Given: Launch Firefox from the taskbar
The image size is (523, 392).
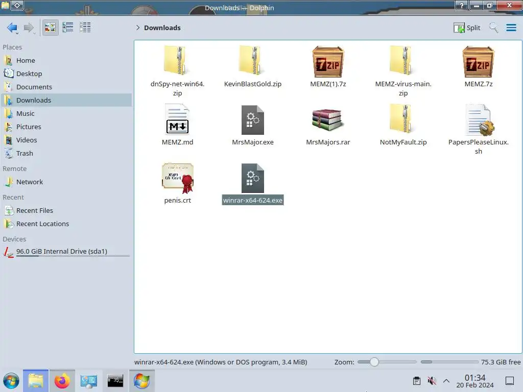Looking at the screenshot, I should tap(62, 381).
